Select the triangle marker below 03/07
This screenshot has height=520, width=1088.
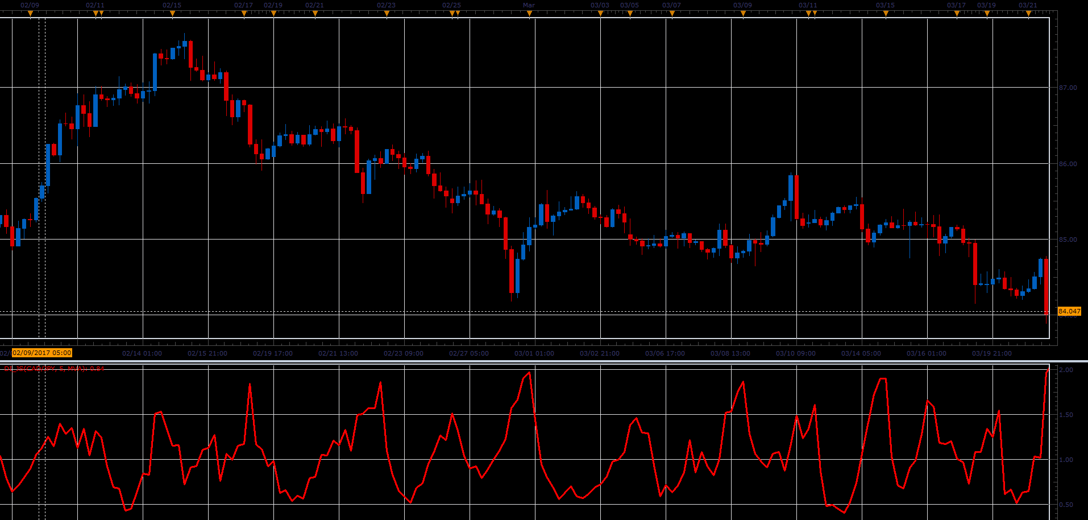[x=672, y=14]
